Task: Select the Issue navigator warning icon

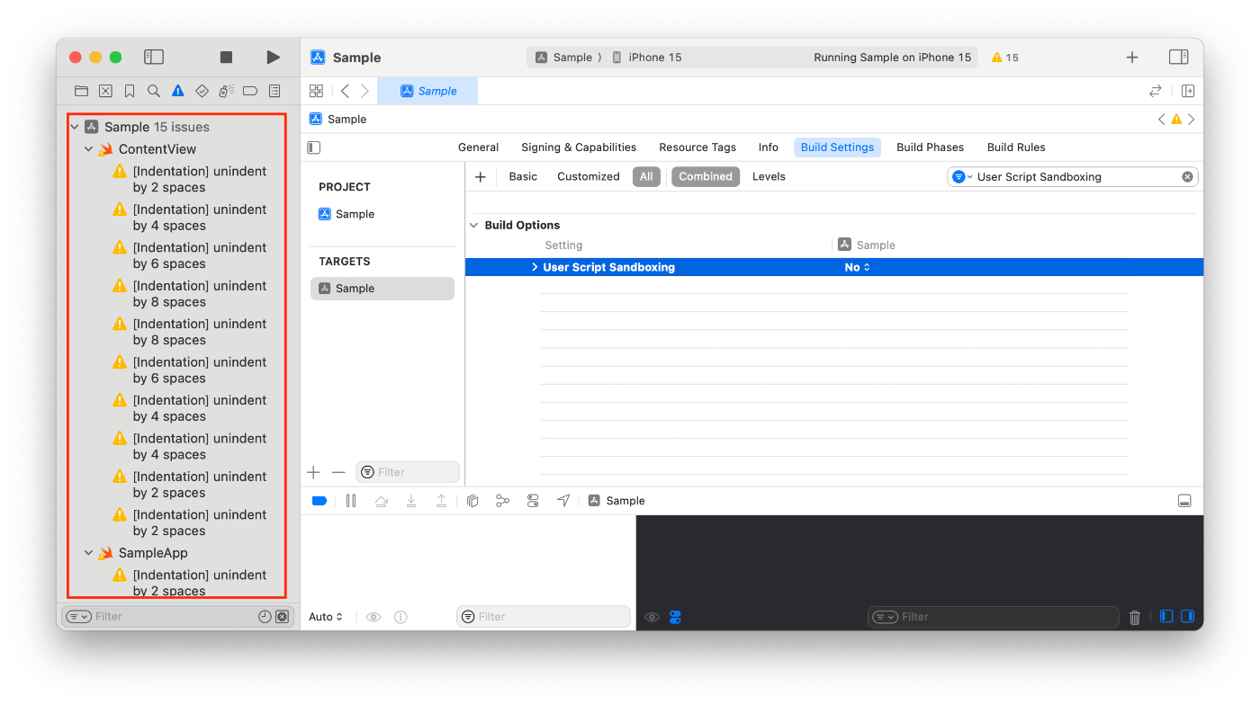Action: [x=178, y=91]
